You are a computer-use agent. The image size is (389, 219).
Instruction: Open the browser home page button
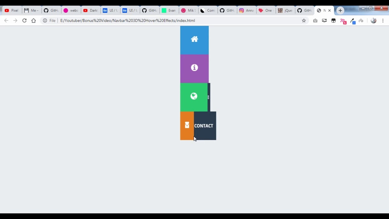click(x=33, y=20)
